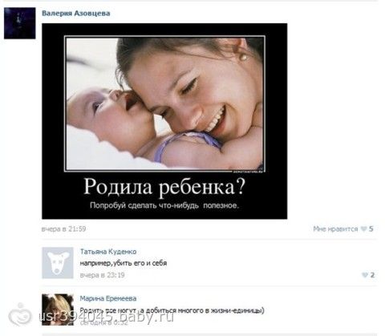Open the posted demotivator image

(x=164, y=121)
